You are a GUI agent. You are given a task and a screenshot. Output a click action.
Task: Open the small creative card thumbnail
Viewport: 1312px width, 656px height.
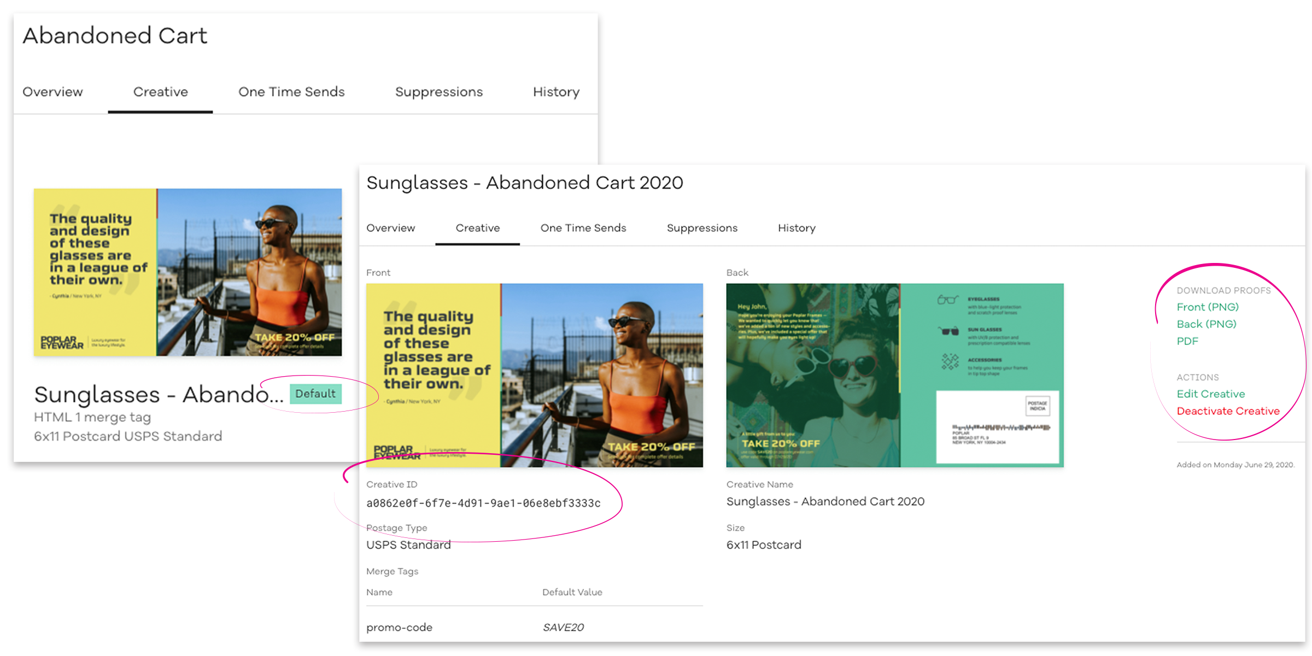[x=188, y=272]
